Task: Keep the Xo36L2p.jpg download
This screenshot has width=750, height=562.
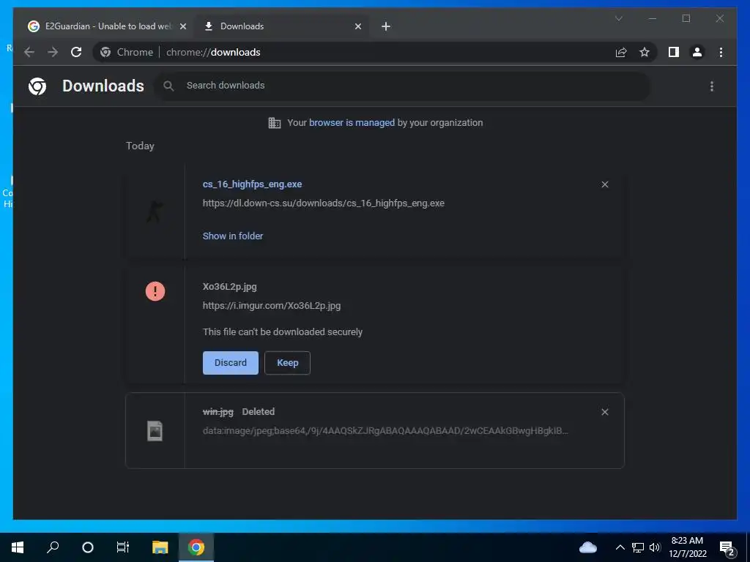Action: click(x=287, y=363)
